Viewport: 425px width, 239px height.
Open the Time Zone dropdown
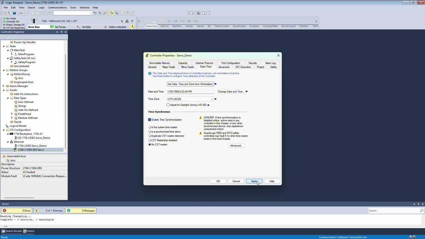212,99
